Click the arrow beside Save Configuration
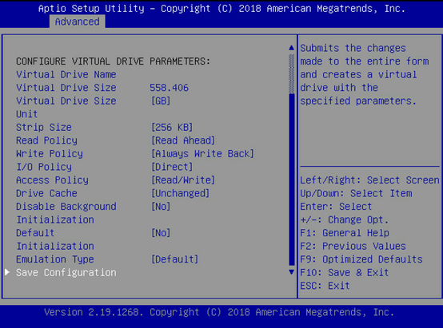The image size is (443, 328). (7, 272)
